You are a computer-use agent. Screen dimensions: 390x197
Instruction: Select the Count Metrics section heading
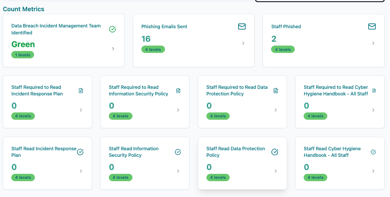coord(24,9)
